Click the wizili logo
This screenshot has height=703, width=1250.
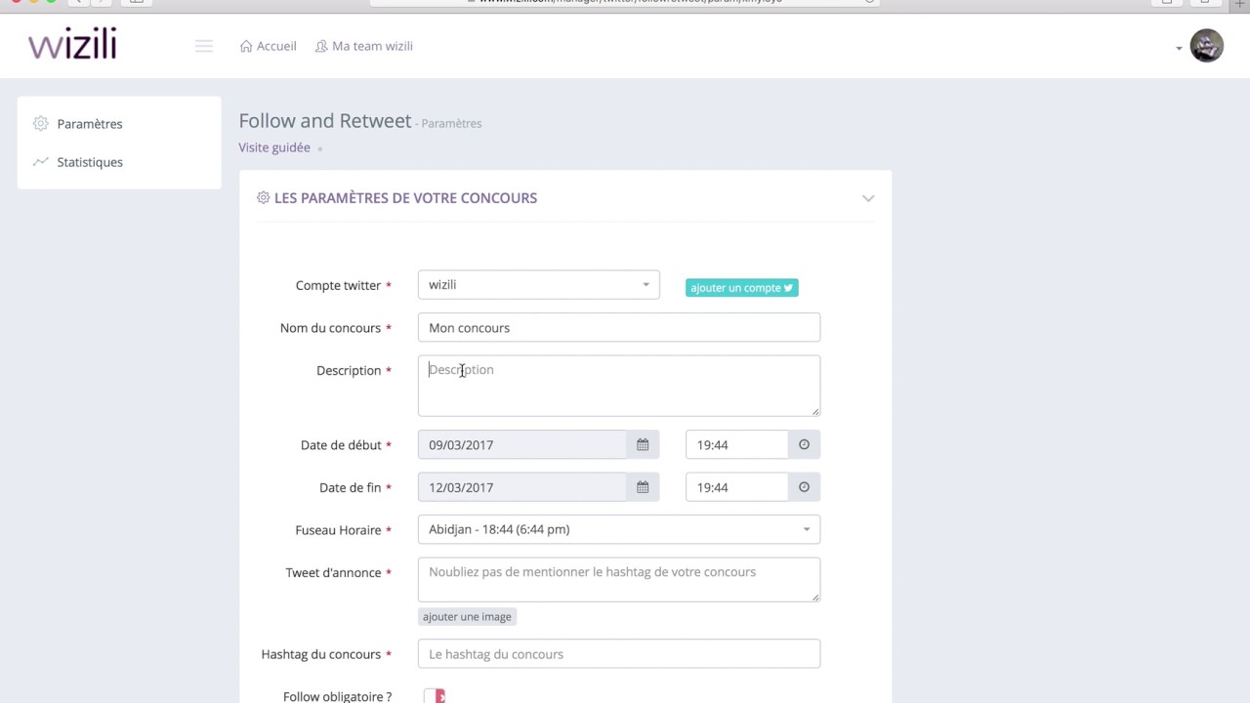click(x=72, y=45)
